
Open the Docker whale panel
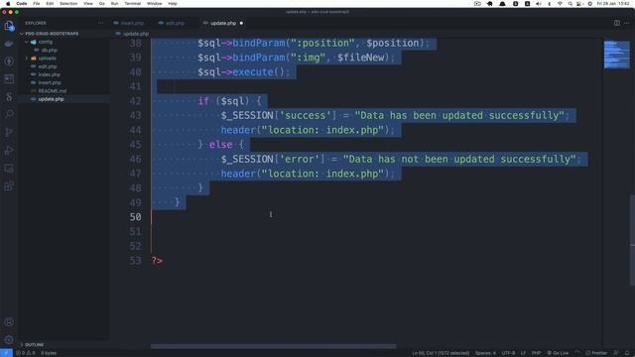pyautogui.click(x=9, y=44)
